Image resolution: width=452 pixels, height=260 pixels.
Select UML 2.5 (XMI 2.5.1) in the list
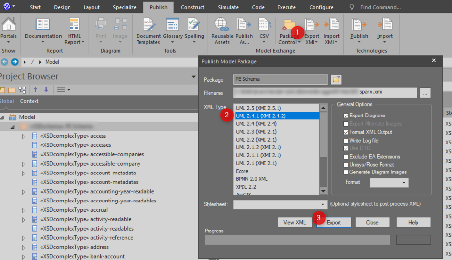(258, 108)
